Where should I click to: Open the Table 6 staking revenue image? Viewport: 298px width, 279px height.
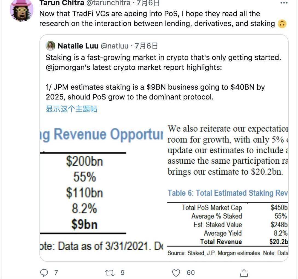tap(227, 189)
